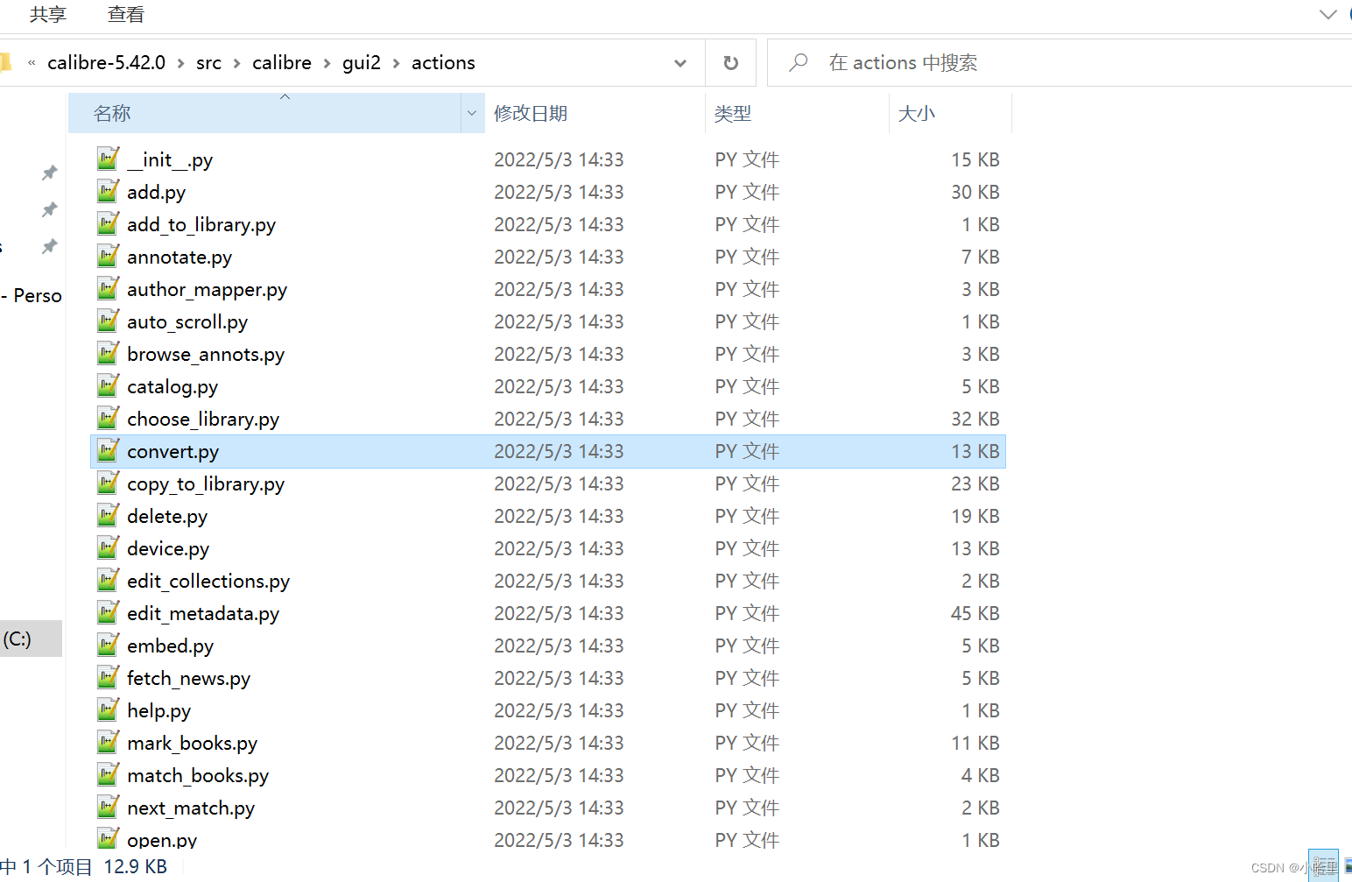The height and width of the screenshot is (882, 1352).
Task: Click modified date of delete.py row
Action: click(x=559, y=516)
